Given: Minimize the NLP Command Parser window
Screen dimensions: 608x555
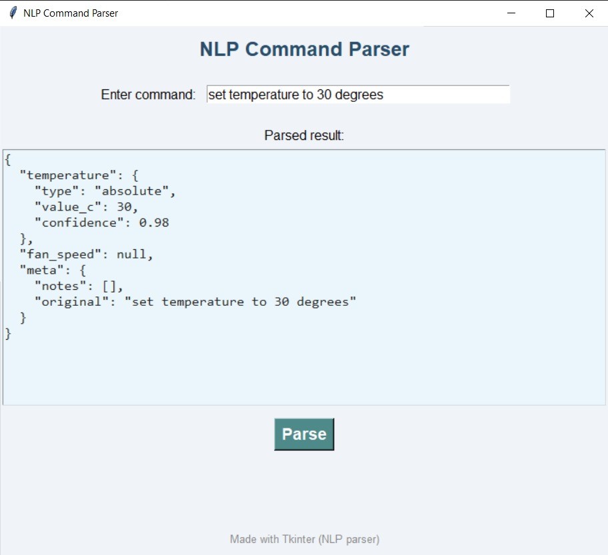Looking at the screenshot, I should click(511, 13).
